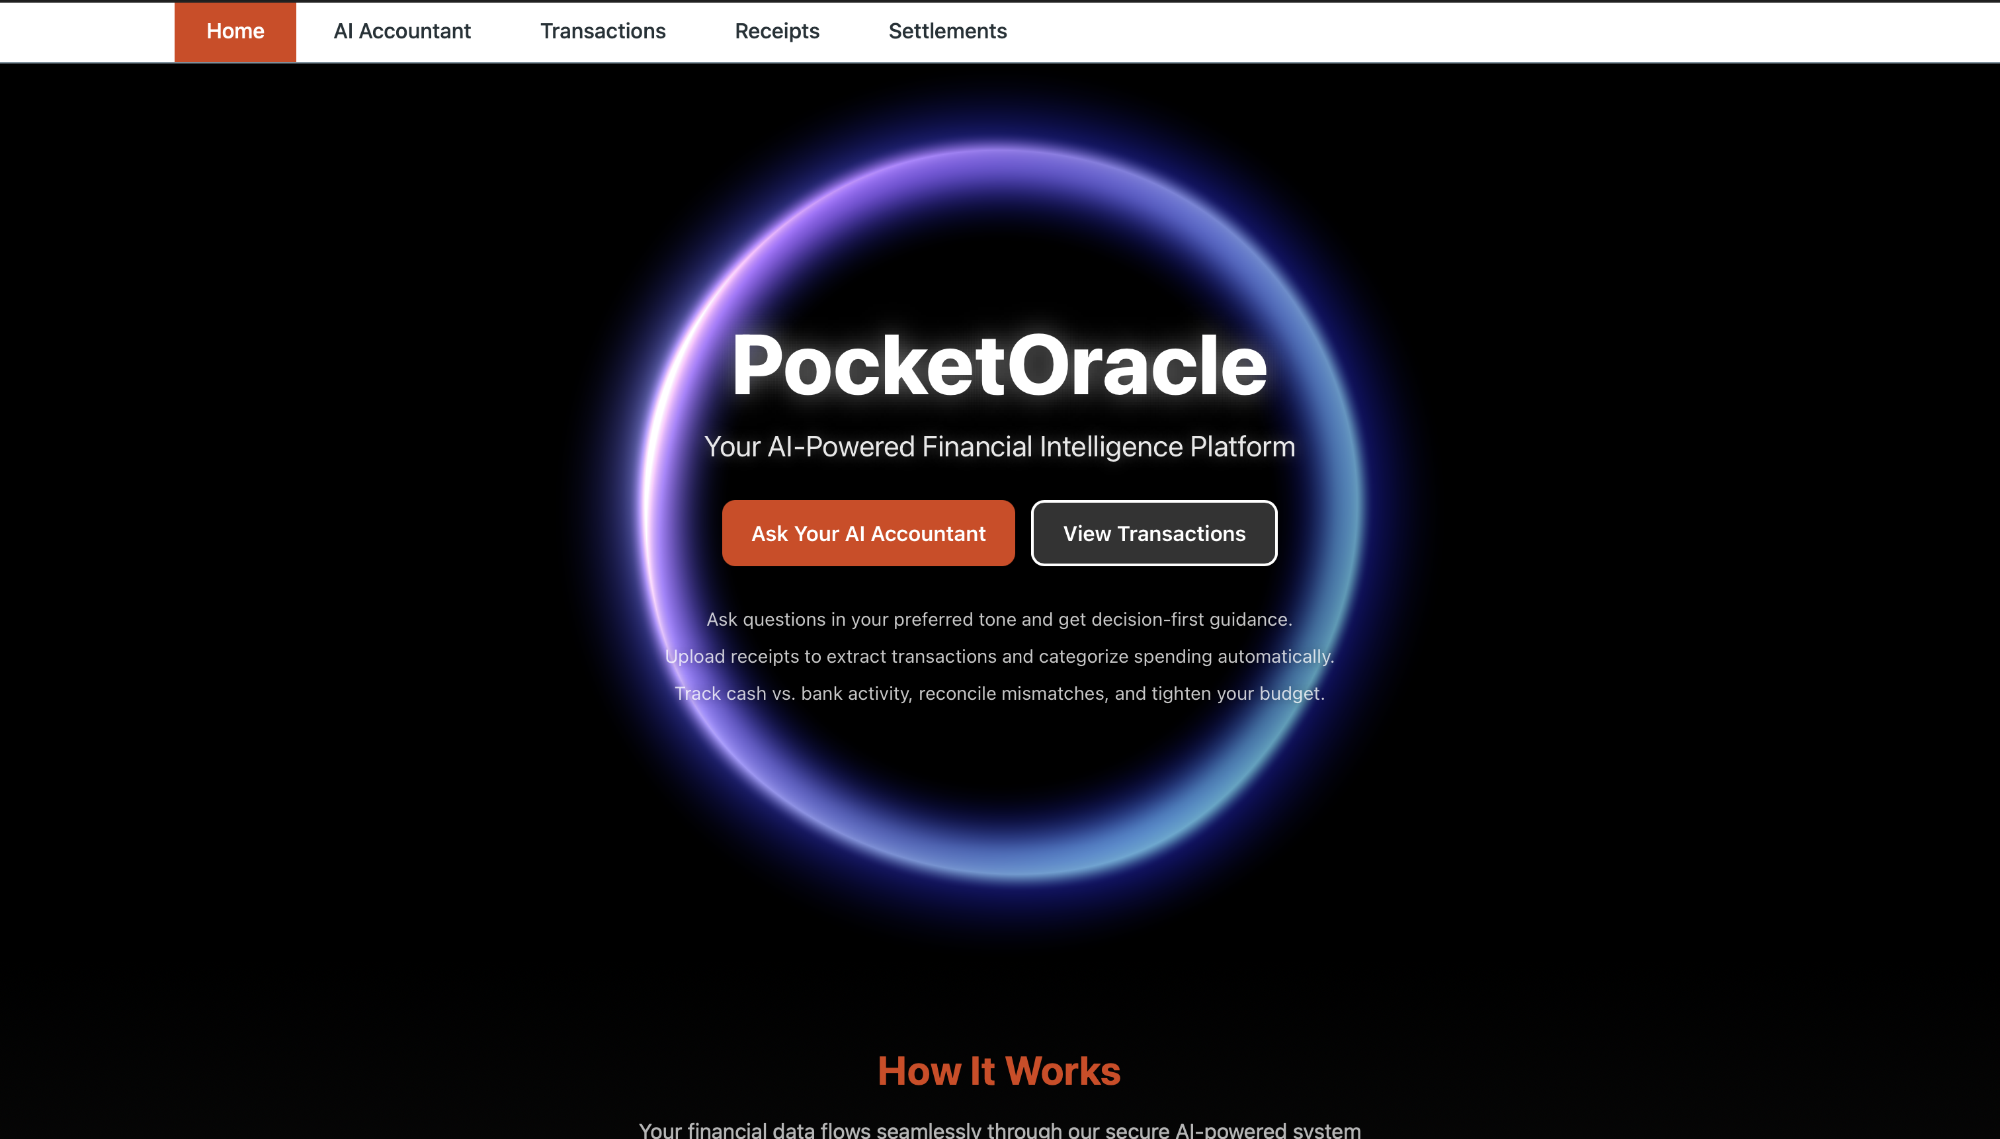Click the 'Your financial data flows seamlessly' text
The image size is (2000, 1139).
click(999, 1130)
